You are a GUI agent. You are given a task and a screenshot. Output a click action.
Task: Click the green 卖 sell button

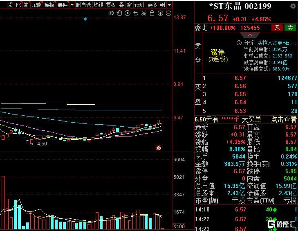[x=290, y=28]
